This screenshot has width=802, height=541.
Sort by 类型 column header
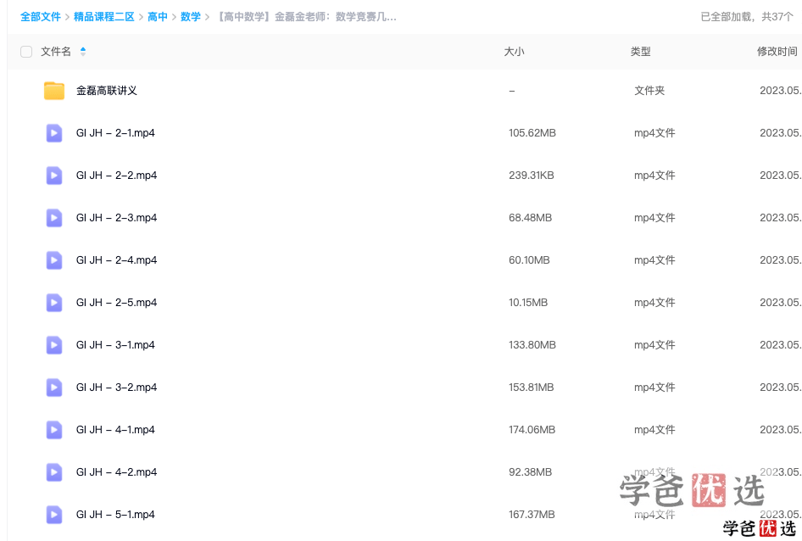point(640,52)
